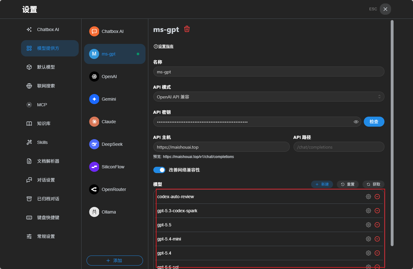Viewport: 413px width, 269px height.
Task: Select the Ollama provider
Action: click(x=115, y=212)
